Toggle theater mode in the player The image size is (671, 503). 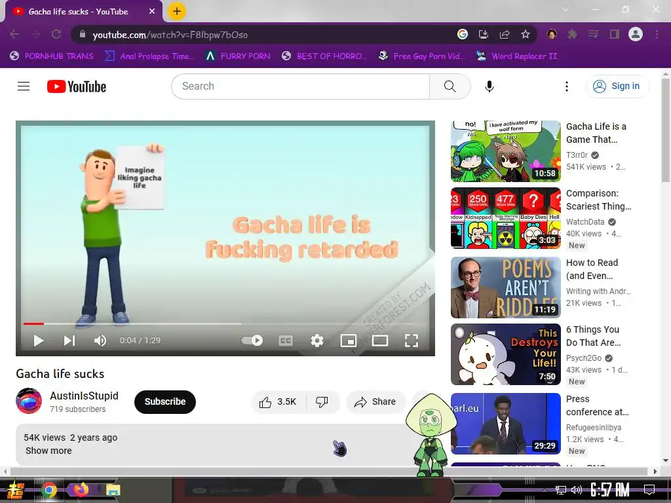click(x=380, y=341)
